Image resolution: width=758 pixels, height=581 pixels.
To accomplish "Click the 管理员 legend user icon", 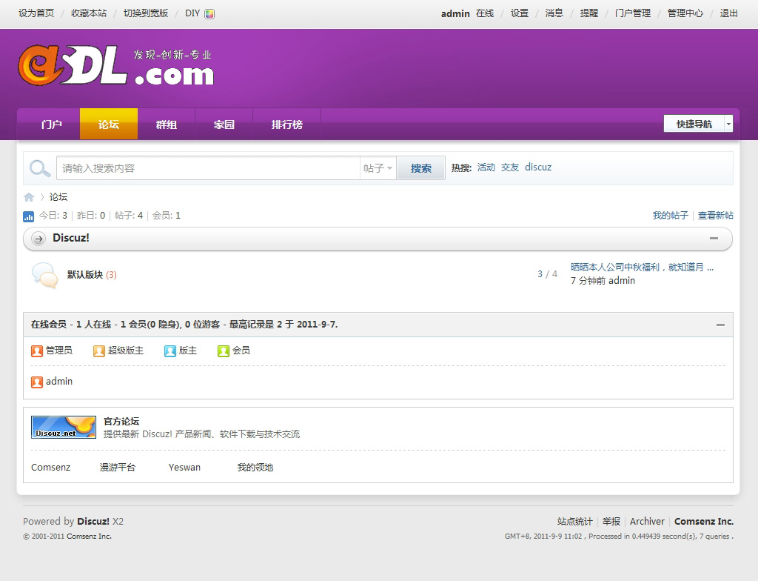I will click(x=37, y=351).
